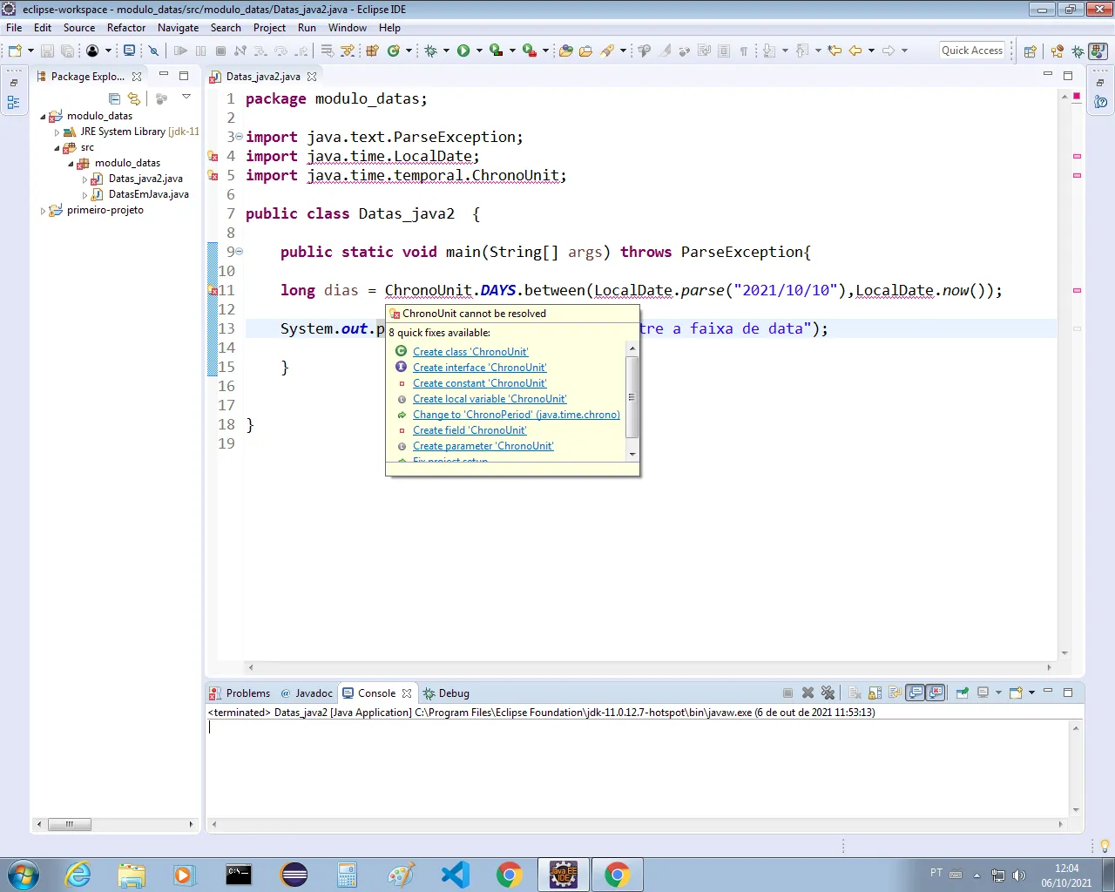
Task: Click the New Java Package toolbar icon
Action: coord(372,51)
